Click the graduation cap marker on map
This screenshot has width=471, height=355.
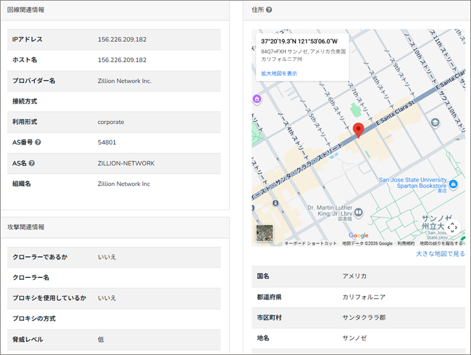coord(435,122)
